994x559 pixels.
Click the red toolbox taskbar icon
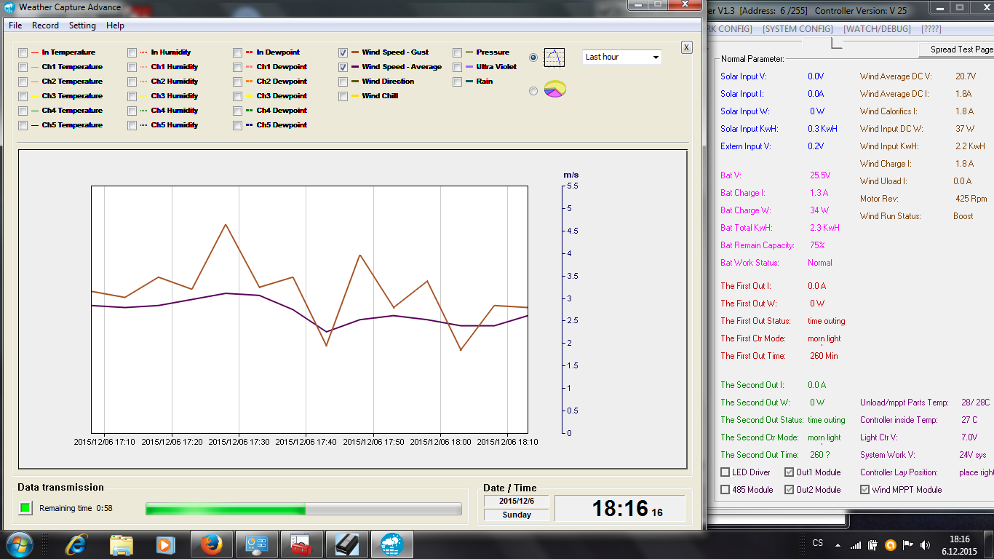pos(301,544)
